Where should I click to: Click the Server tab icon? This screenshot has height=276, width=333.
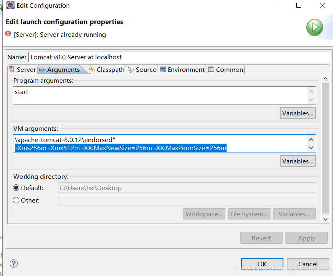point(11,69)
